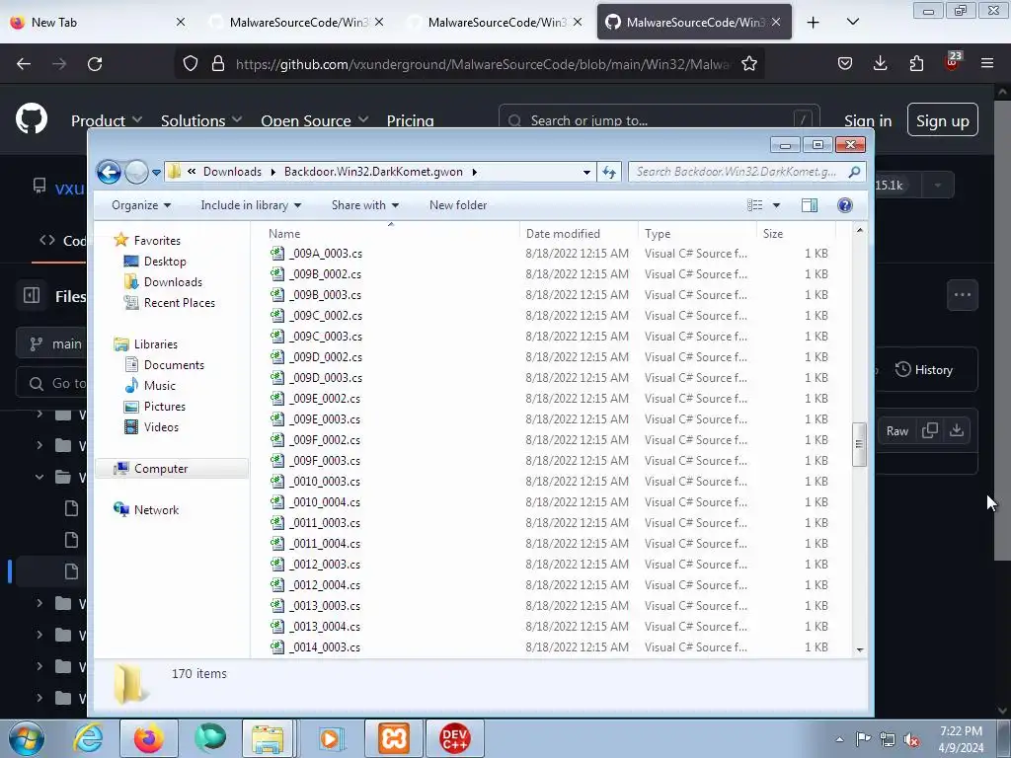The width and height of the screenshot is (1011, 758).
Task: Click the file list scroll down arrow
Action: [x=860, y=649]
